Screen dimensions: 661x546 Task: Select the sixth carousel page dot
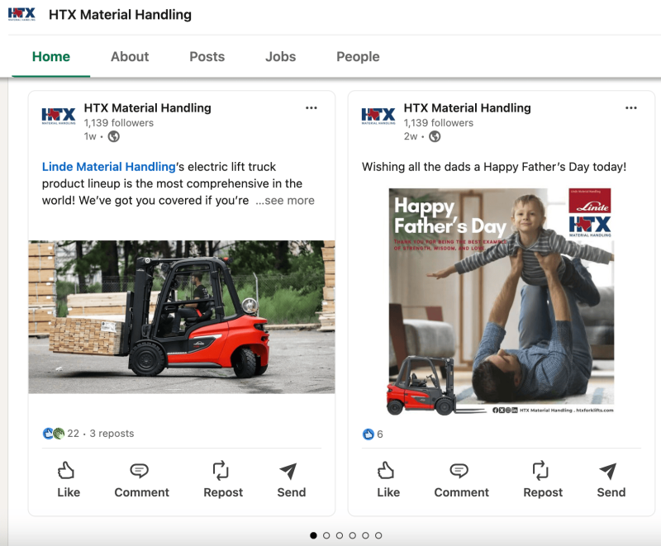click(378, 535)
